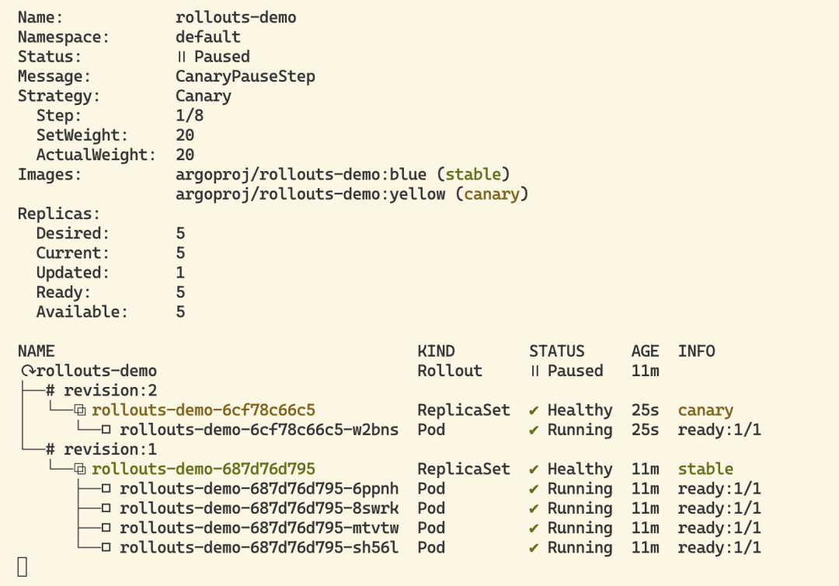This screenshot has width=839, height=586.
Task: Click rollouts-demo name in the Rollout tree row
Action: tap(96, 371)
